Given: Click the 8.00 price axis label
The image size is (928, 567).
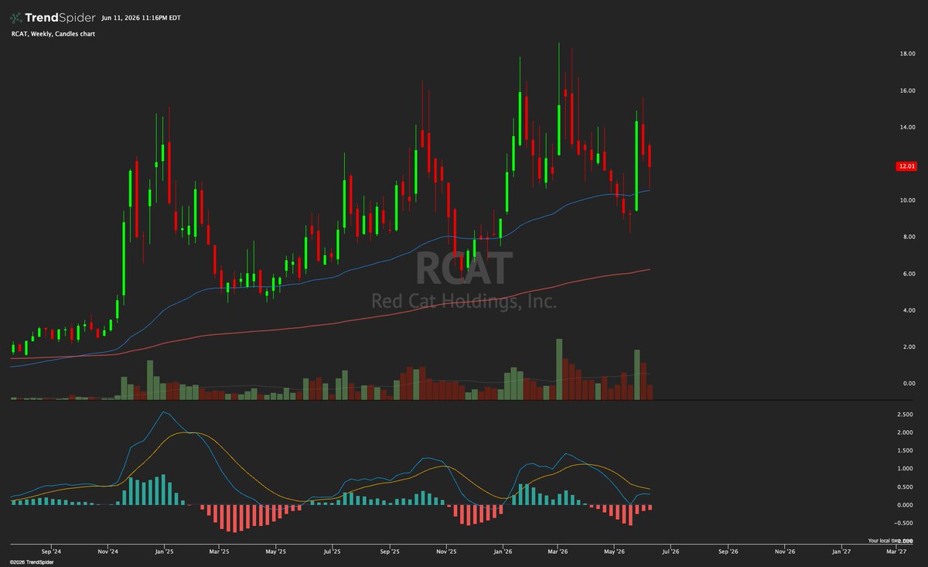Looking at the screenshot, I should click(909, 237).
